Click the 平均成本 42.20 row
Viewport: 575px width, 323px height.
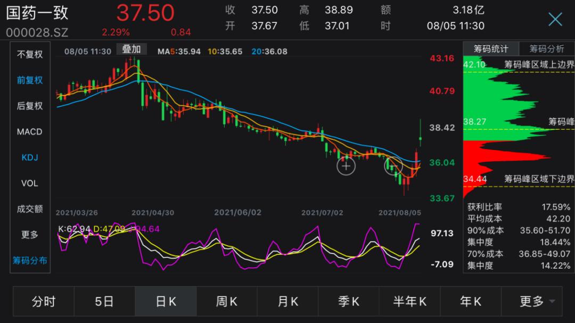coord(519,219)
